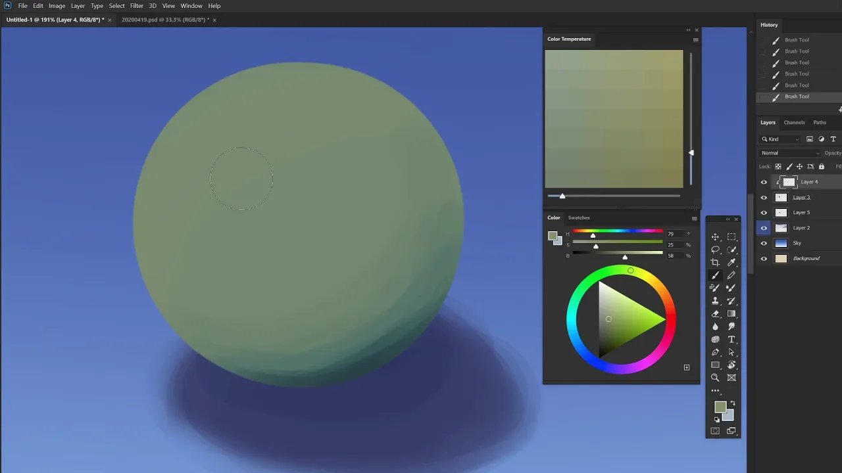Switch to the Paths tab
842x473 pixels.
coord(820,122)
